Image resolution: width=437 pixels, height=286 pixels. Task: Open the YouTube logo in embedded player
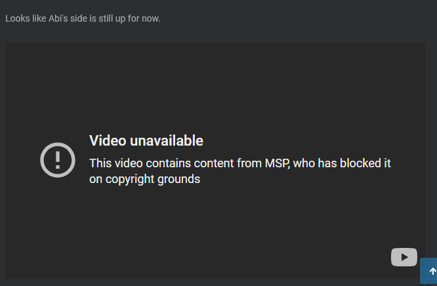[x=404, y=257]
